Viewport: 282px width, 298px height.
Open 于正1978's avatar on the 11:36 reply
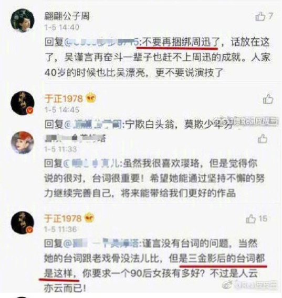tap(23, 223)
